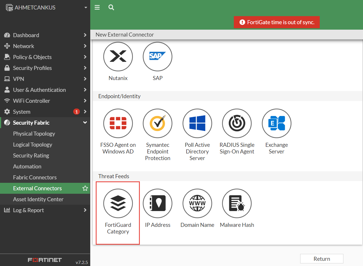Open the search magnifier icon

tap(111, 7)
